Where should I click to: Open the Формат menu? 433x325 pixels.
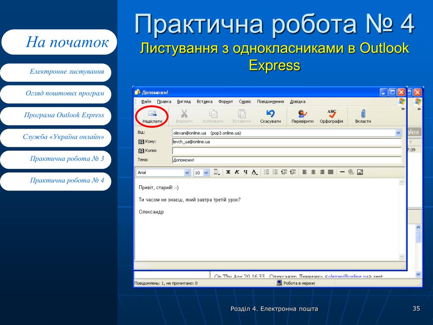pos(226,102)
